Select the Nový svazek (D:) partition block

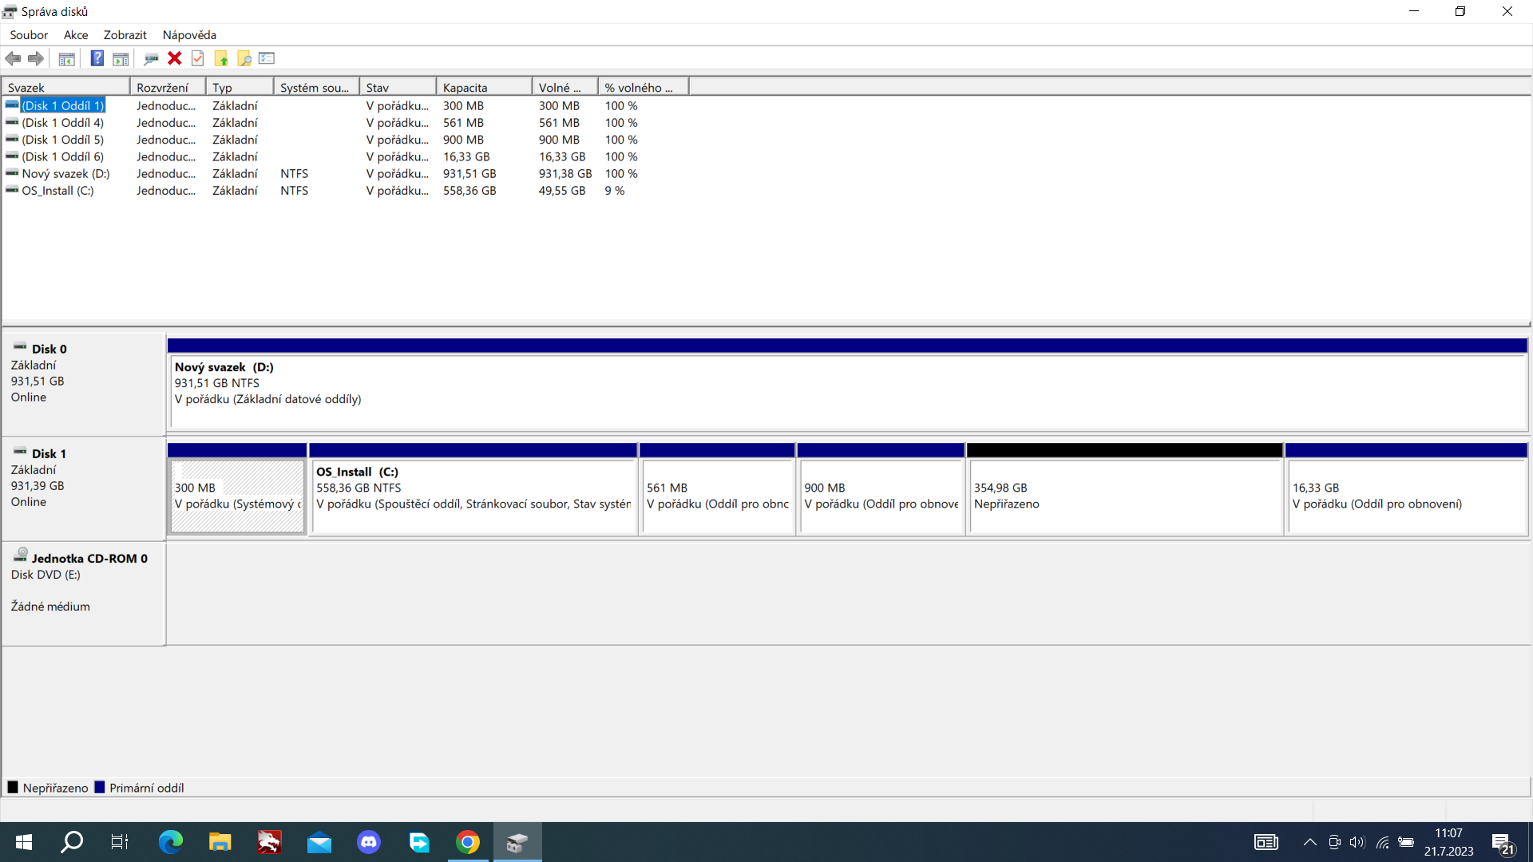click(x=846, y=391)
